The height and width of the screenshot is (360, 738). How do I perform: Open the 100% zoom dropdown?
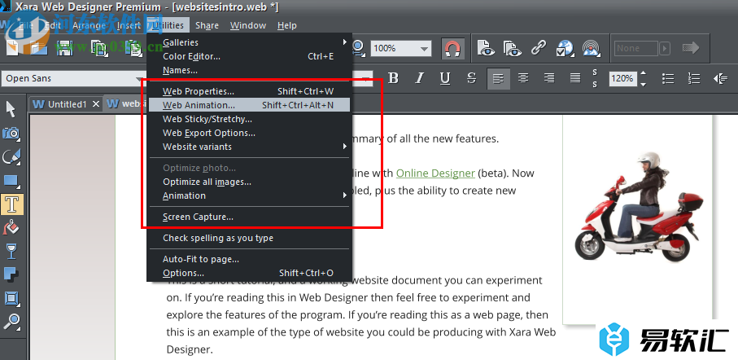pos(425,49)
